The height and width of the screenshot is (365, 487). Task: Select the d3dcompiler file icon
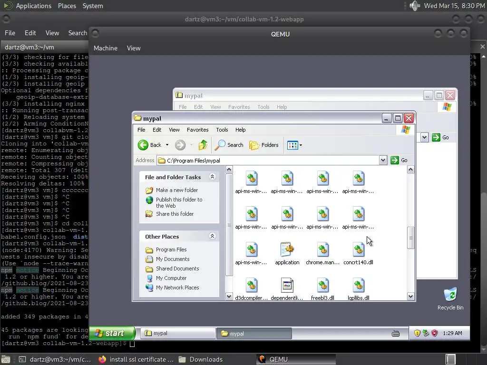pyautogui.click(x=252, y=285)
